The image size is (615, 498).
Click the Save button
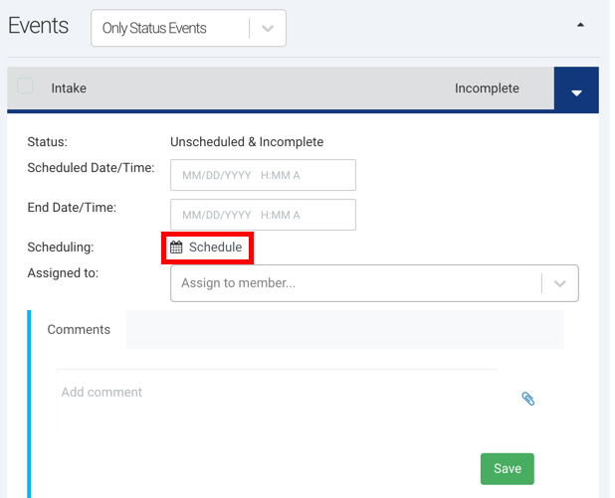507,469
